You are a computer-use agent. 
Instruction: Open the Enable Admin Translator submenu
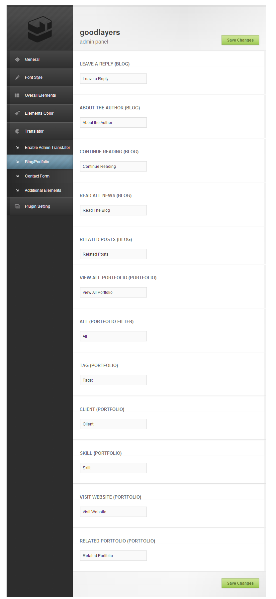click(x=47, y=148)
